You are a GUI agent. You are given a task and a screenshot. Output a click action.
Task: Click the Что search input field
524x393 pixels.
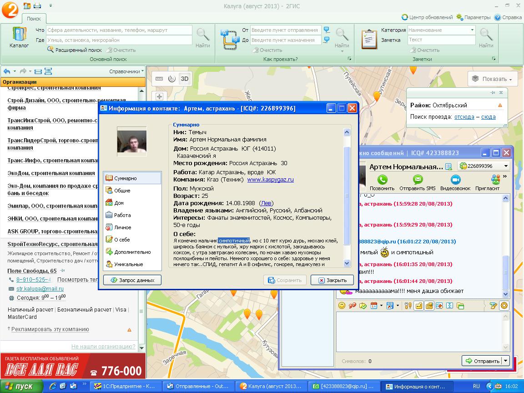119,30
